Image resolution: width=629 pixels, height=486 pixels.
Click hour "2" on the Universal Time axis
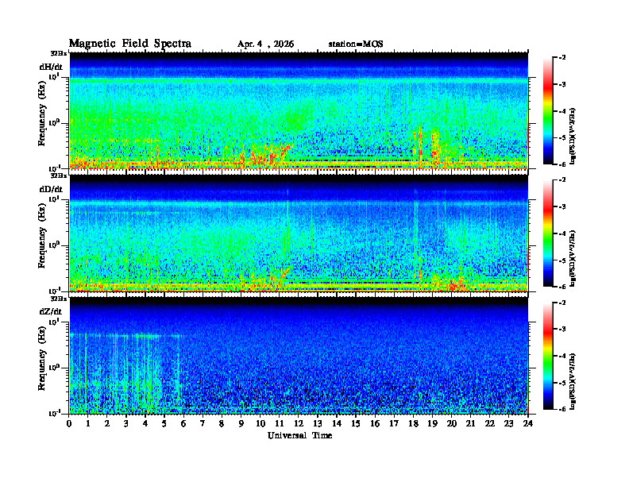pos(106,423)
